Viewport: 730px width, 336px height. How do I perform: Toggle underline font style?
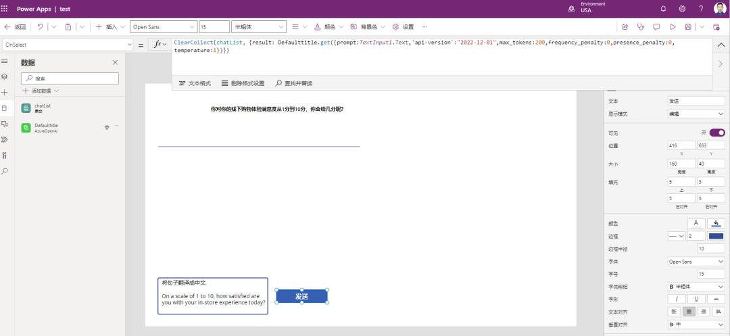coord(696,299)
